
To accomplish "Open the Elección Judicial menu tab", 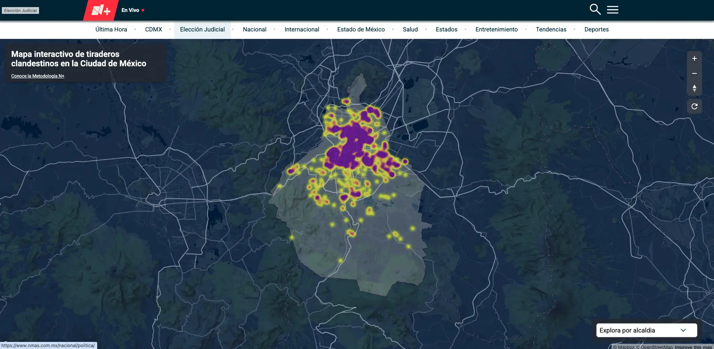I will coord(202,30).
